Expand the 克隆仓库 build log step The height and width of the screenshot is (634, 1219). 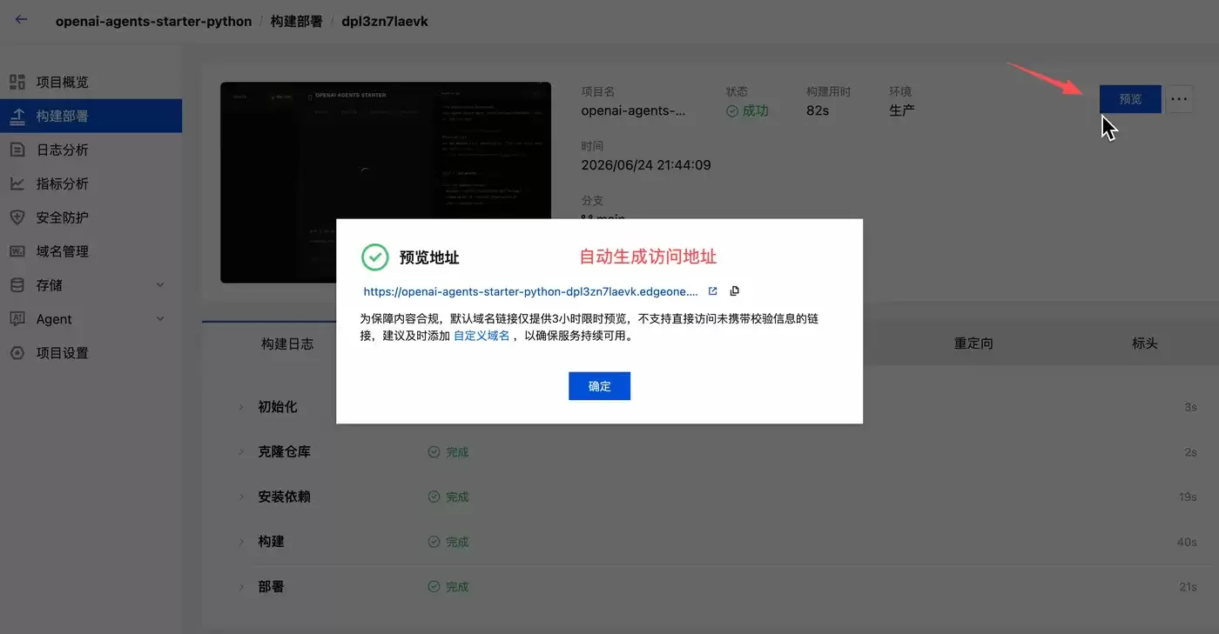[241, 452]
